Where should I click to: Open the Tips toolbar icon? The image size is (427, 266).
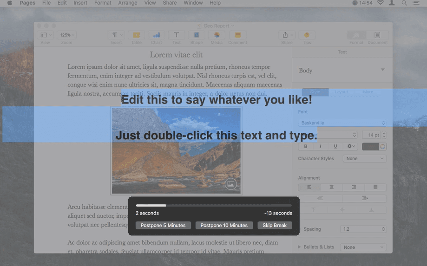click(x=307, y=35)
